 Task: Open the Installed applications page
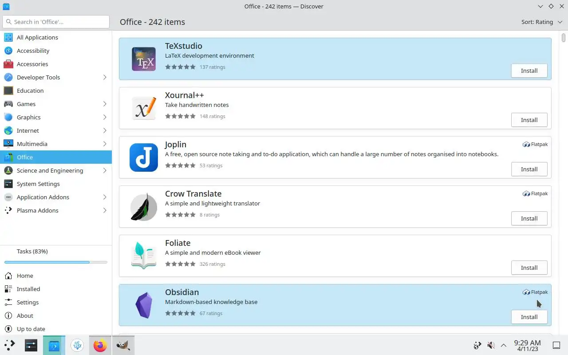pyautogui.click(x=56, y=289)
